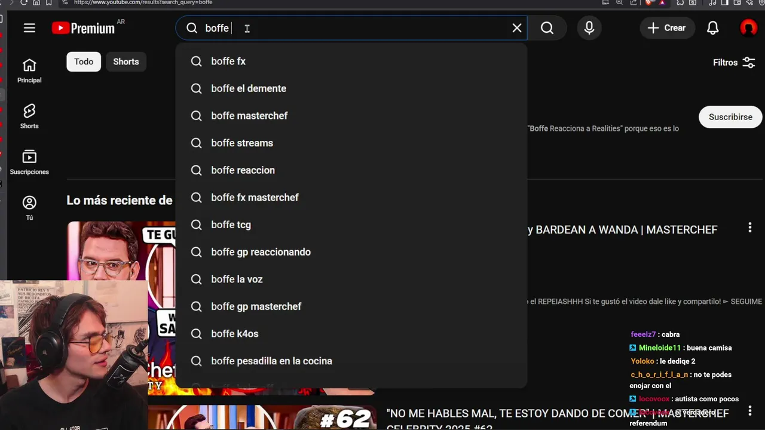Open the first Masterchef video thumbnail
The width and height of the screenshot is (765, 430).
coord(121,251)
